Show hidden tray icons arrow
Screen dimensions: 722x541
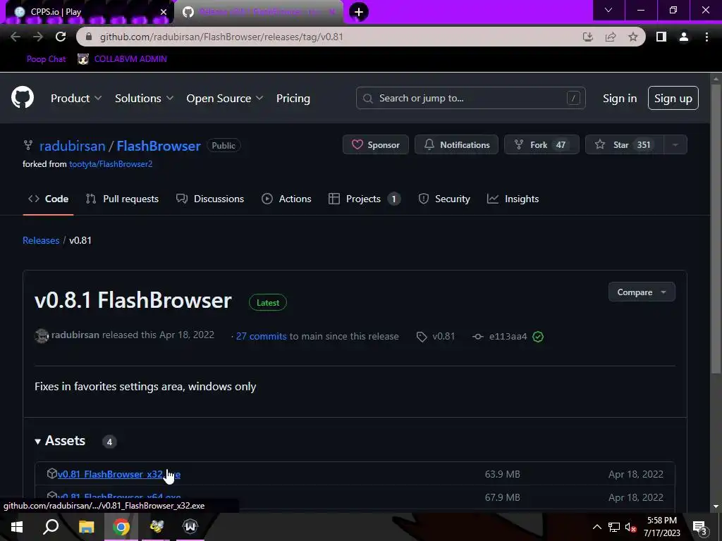pos(596,527)
